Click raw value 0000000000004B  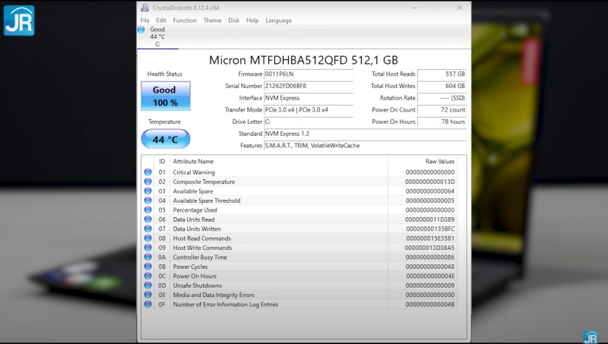(430, 305)
